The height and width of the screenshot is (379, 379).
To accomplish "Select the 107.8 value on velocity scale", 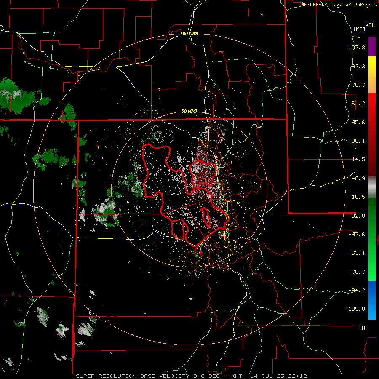I will coord(357,47).
